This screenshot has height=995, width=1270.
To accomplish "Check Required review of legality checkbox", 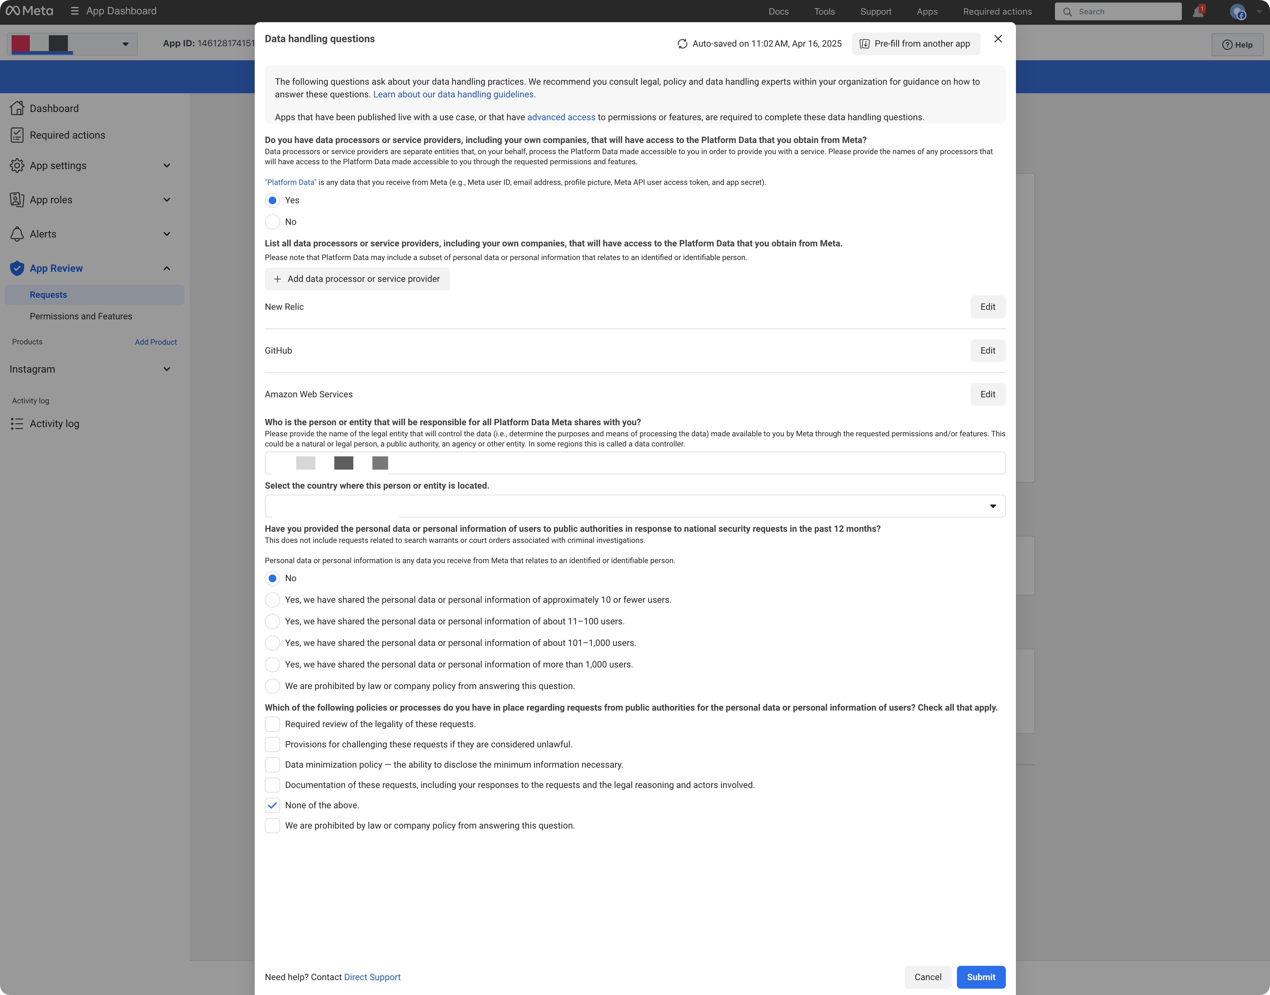I will click(x=272, y=724).
